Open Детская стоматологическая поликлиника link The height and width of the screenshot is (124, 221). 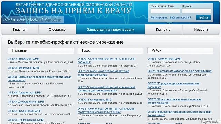point(180,71)
